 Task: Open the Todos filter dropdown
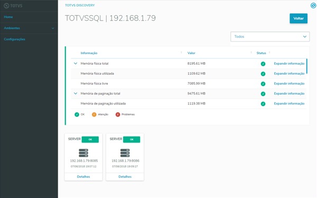click(x=270, y=37)
